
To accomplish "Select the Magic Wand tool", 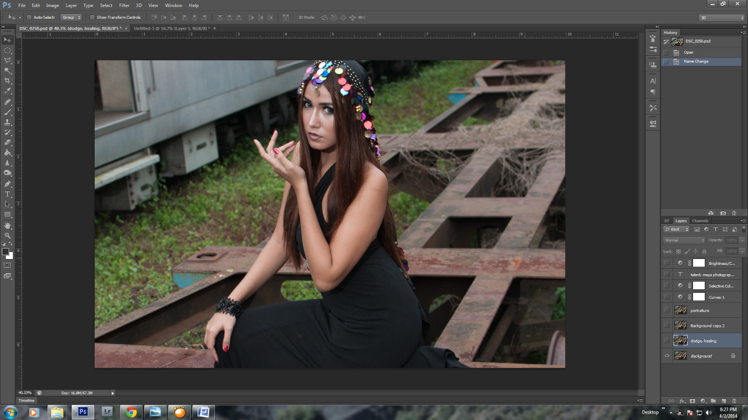I will pyautogui.click(x=8, y=71).
